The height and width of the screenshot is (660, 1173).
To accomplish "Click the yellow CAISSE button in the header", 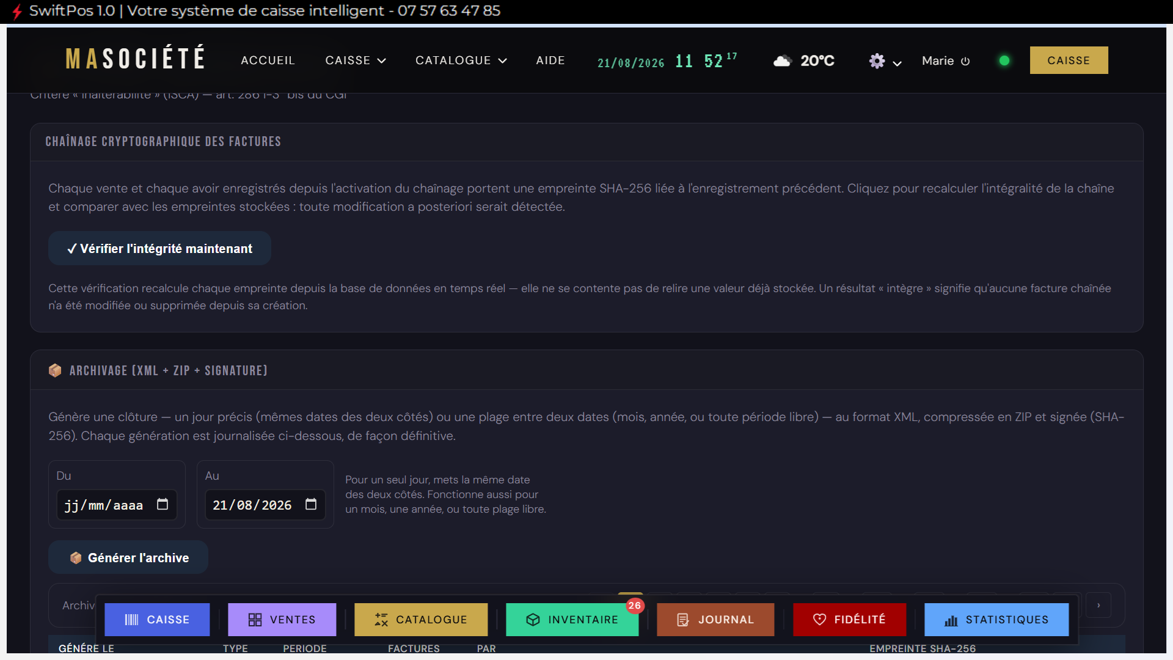I will (1069, 61).
